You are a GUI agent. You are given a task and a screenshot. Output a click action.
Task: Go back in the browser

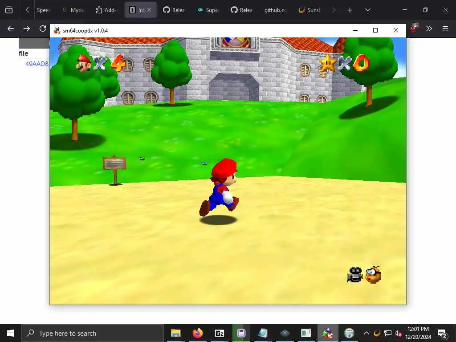point(11,28)
